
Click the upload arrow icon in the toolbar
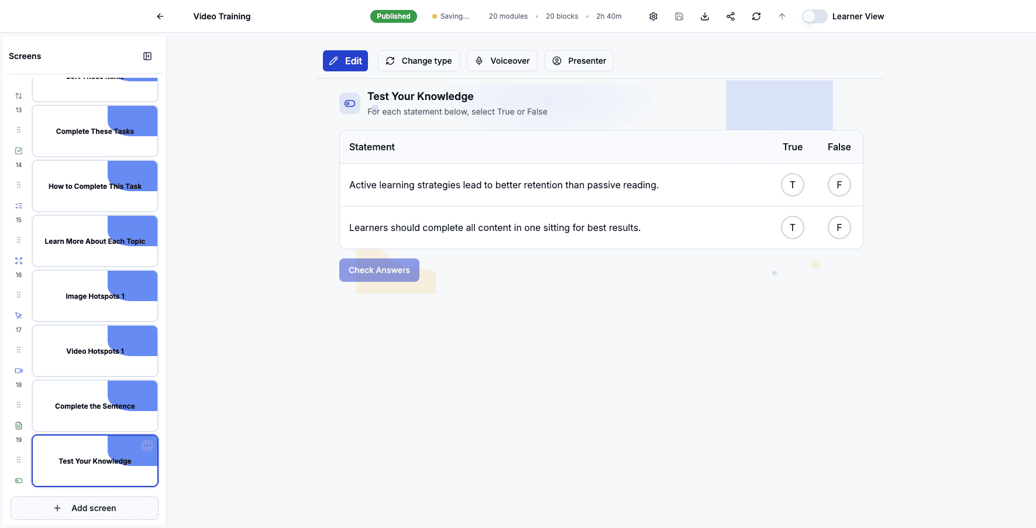pos(782,16)
